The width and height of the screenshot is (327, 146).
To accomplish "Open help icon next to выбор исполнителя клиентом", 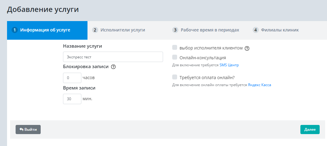I will (x=247, y=48).
